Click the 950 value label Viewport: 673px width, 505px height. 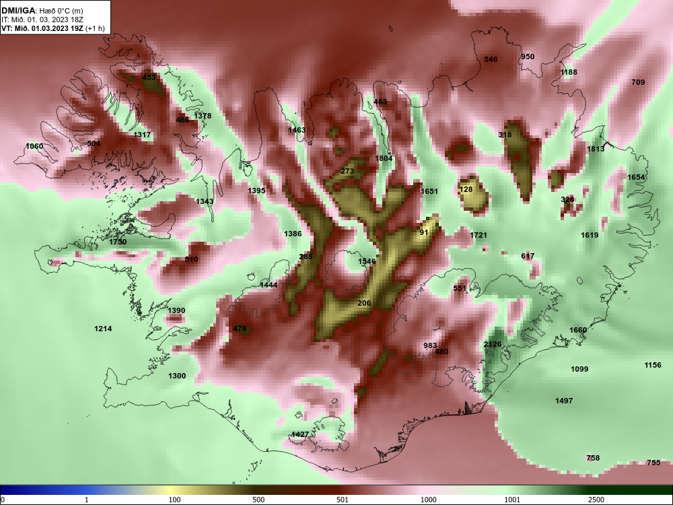click(x=528, y=57)
